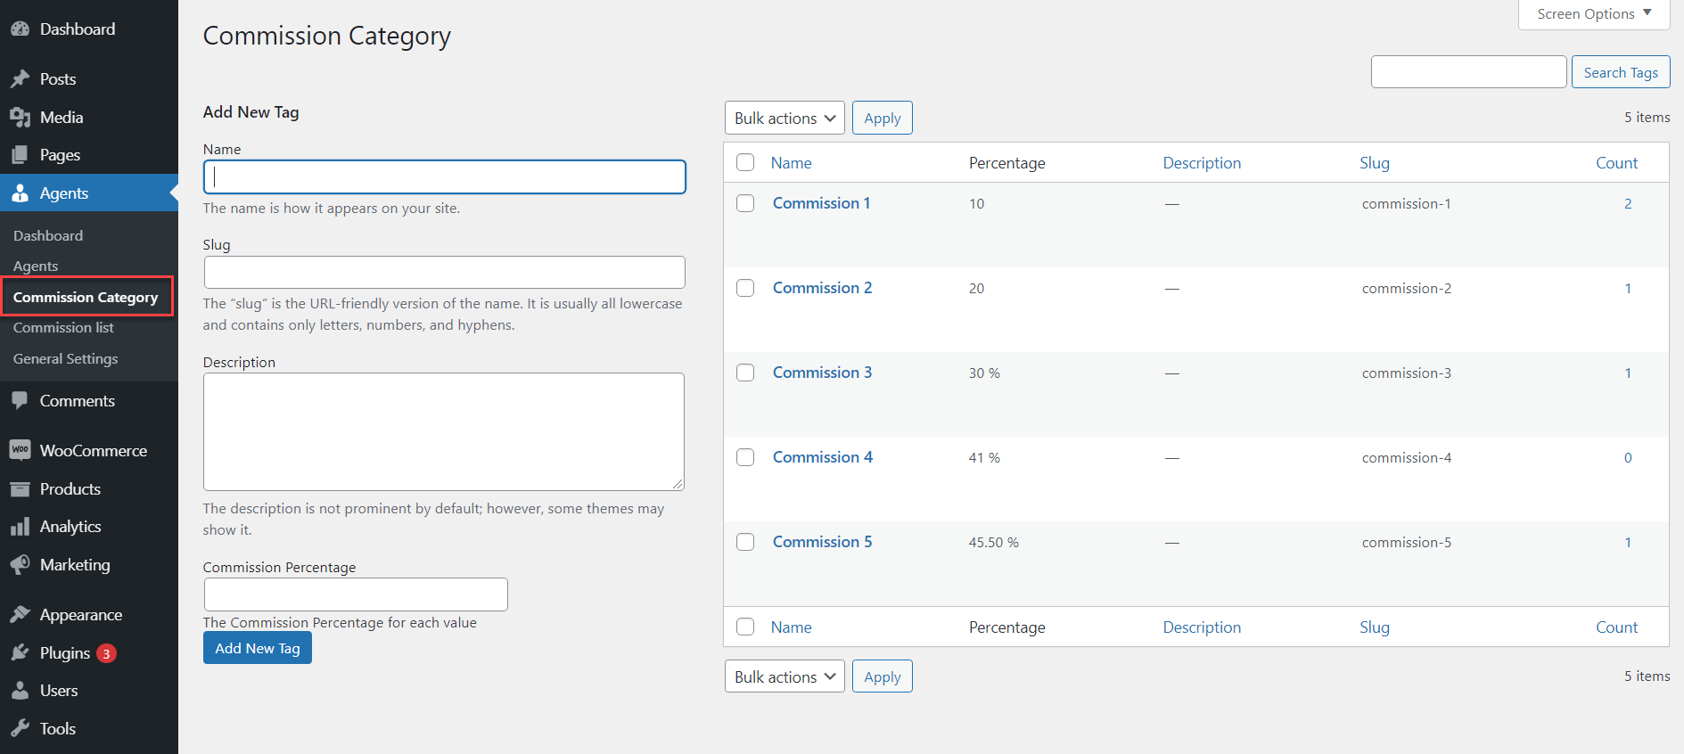
Task: Click the Posts pushpin icon
Action: point(20,79)
